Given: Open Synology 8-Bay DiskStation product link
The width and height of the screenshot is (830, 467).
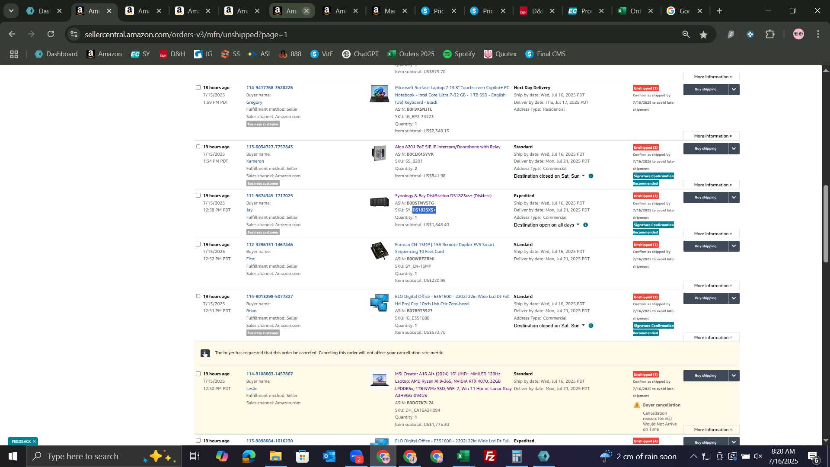Looking at the screenshot, I should pyautogui.click(x=443, y=196).
